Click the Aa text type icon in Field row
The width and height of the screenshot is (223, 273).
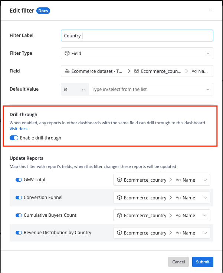(x=194, y=71)
